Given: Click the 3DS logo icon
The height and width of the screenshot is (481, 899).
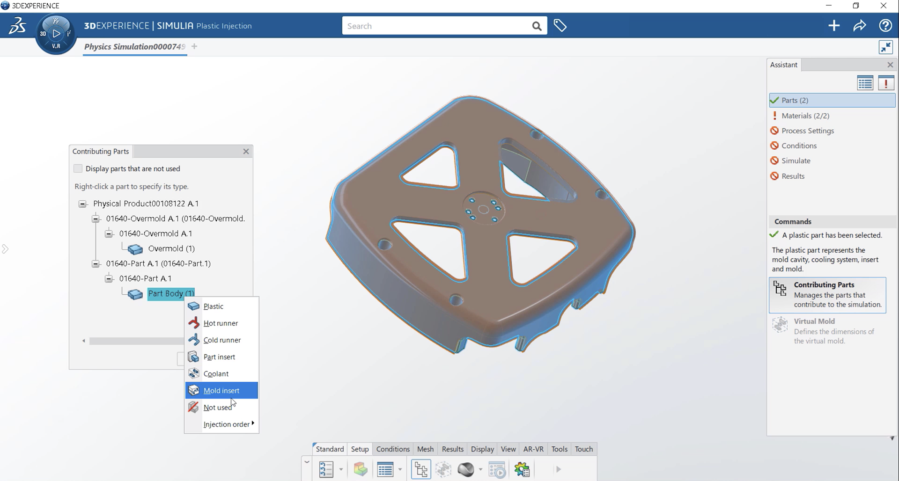Looking at the screenshot, I should pyautogui.click(x=17, y=25).
